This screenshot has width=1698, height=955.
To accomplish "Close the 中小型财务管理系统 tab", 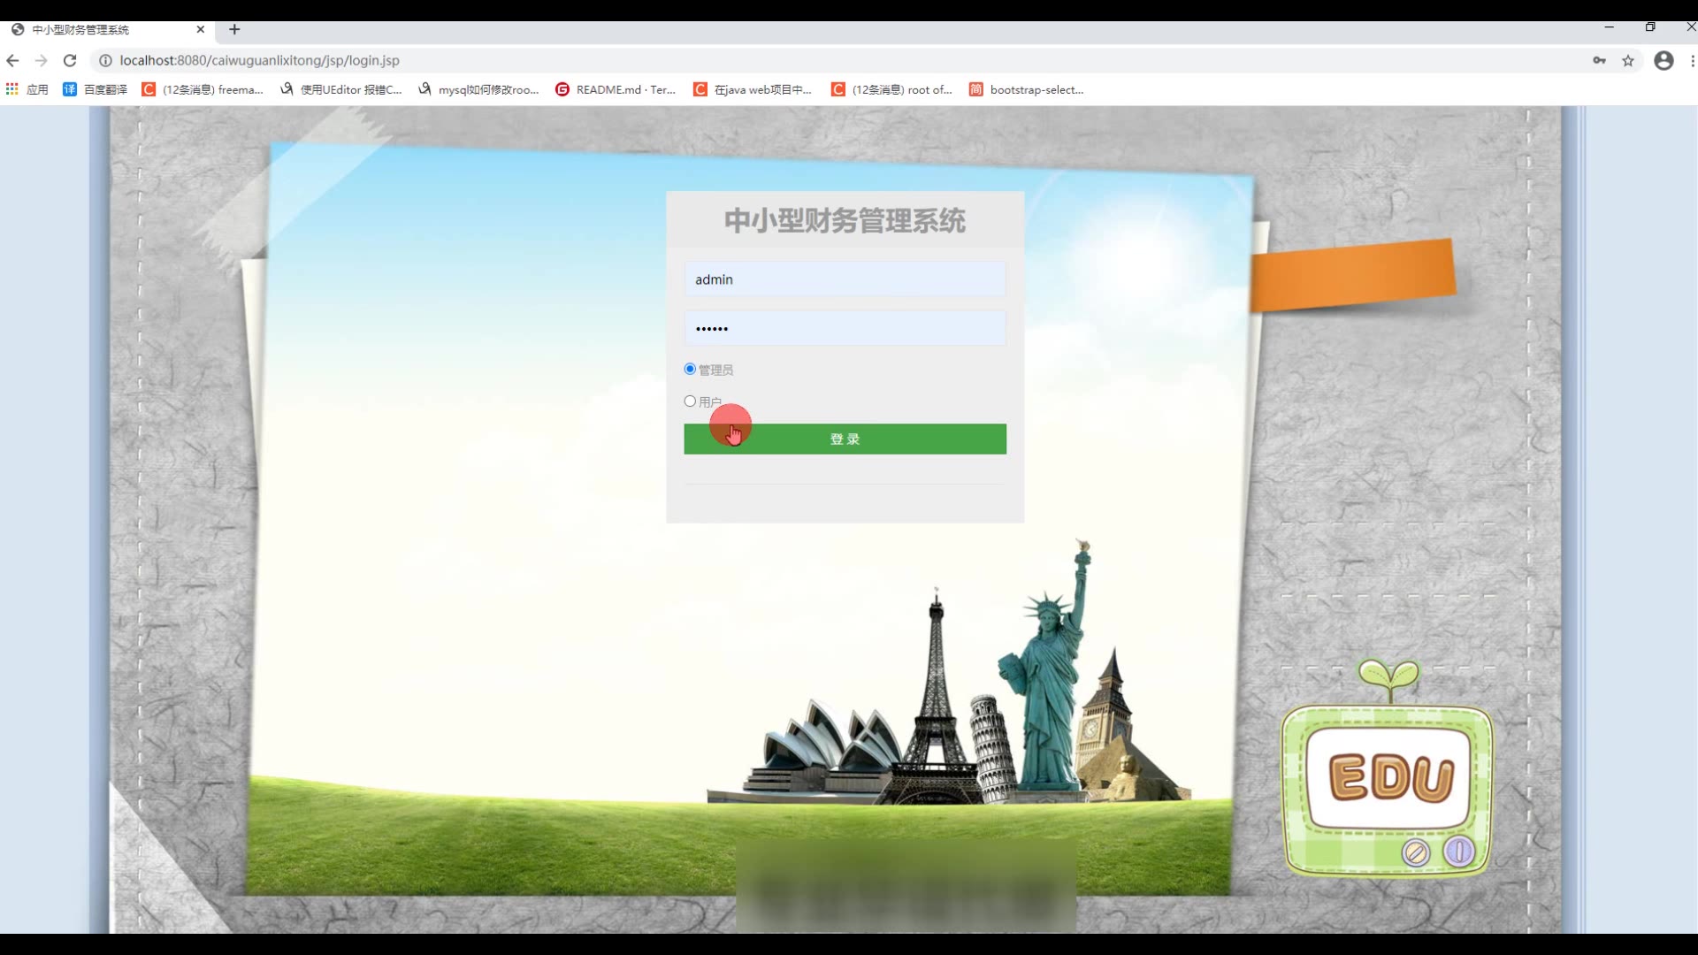I will point(201,29).
